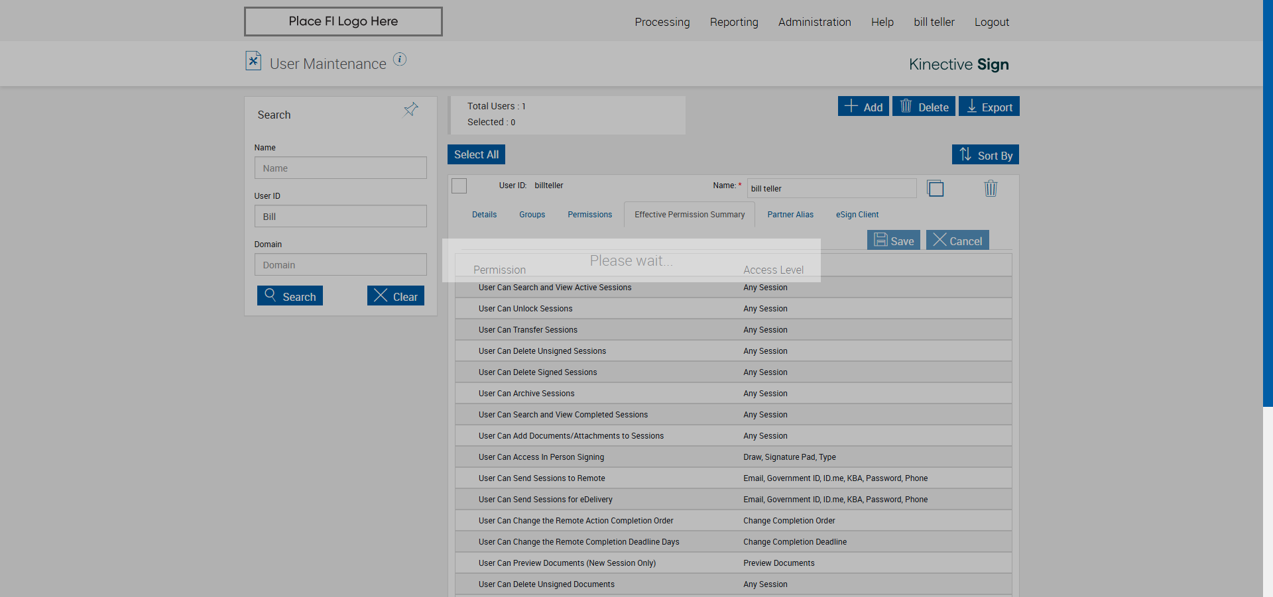Export the user list

coord(989,107)
